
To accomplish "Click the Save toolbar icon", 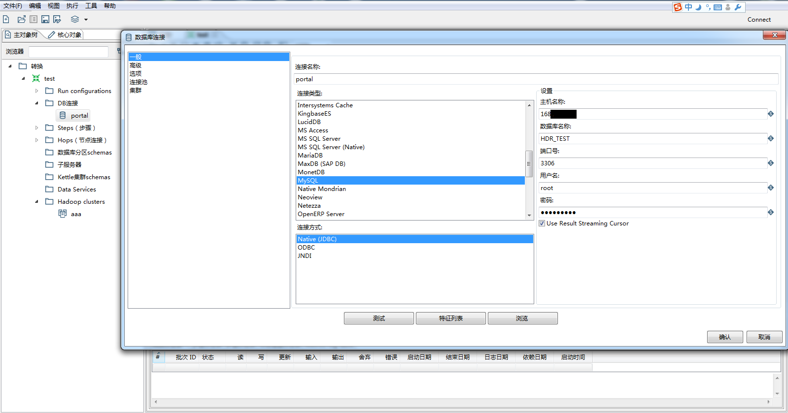I will 45,19.
